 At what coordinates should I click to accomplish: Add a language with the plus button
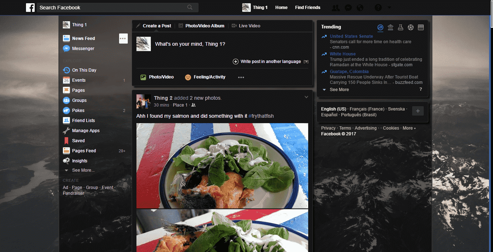coord(418,111)
